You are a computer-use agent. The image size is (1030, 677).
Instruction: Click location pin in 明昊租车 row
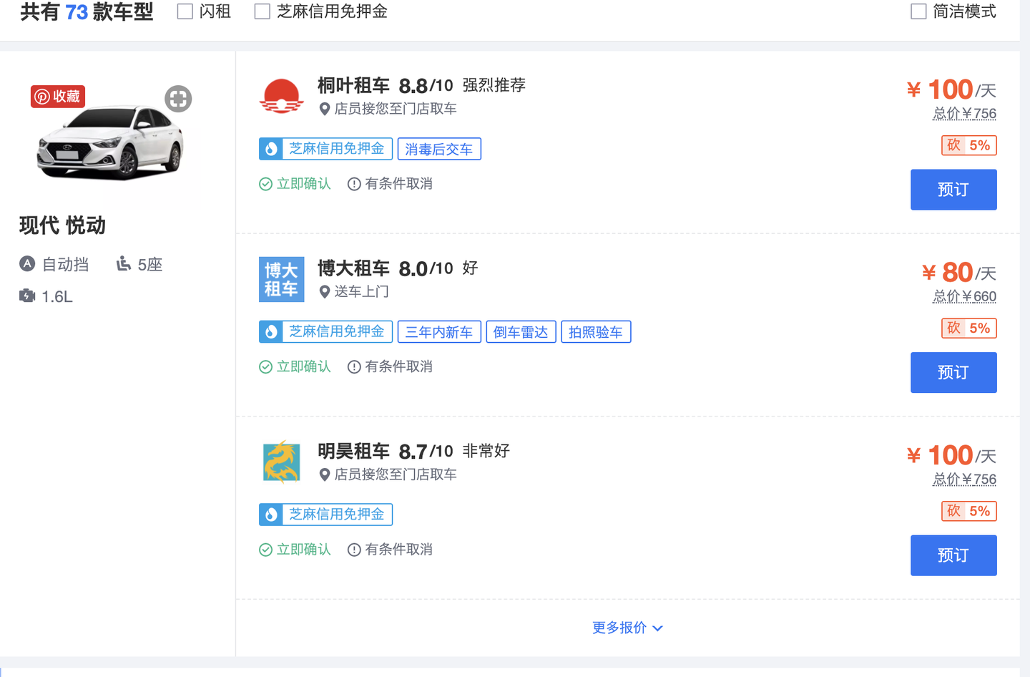[x=324, y=474]
